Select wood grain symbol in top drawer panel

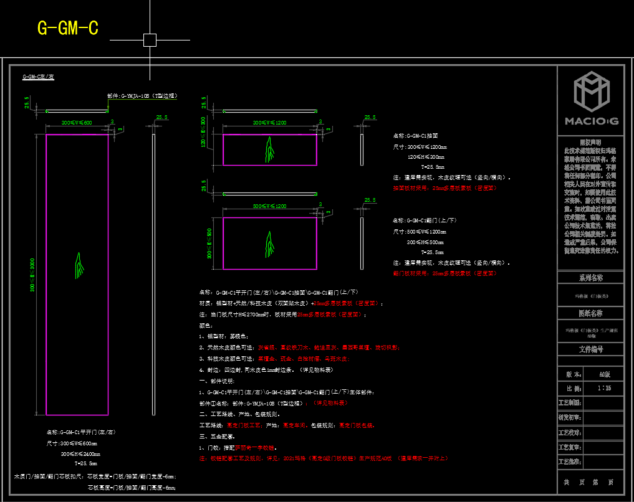tap(269, 149)
